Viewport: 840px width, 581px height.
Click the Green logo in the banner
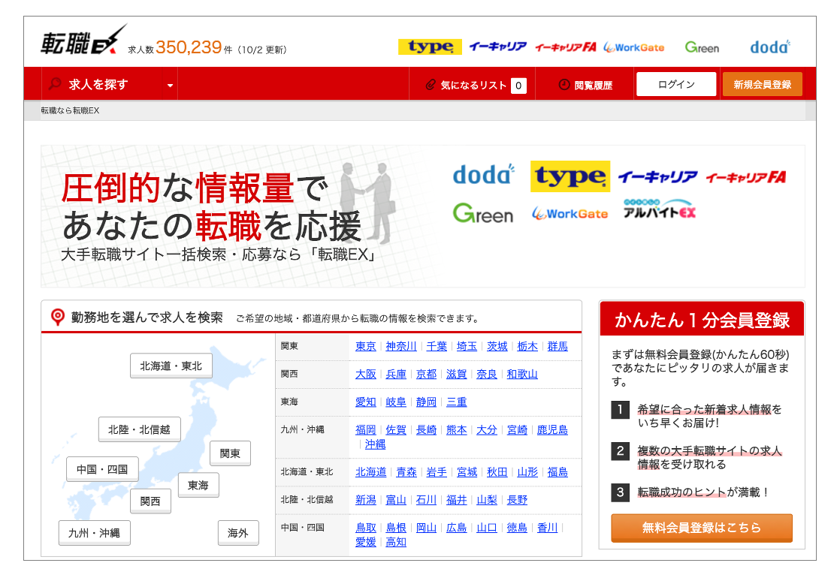point(482,213)
